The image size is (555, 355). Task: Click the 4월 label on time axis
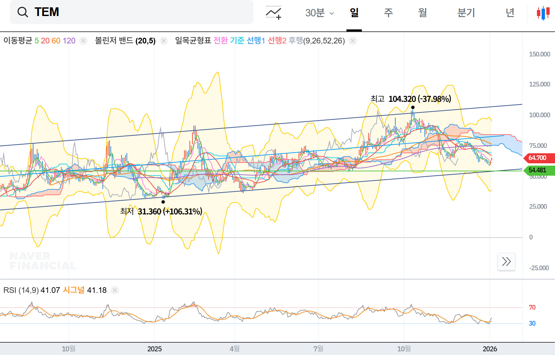tap(235, 349)
